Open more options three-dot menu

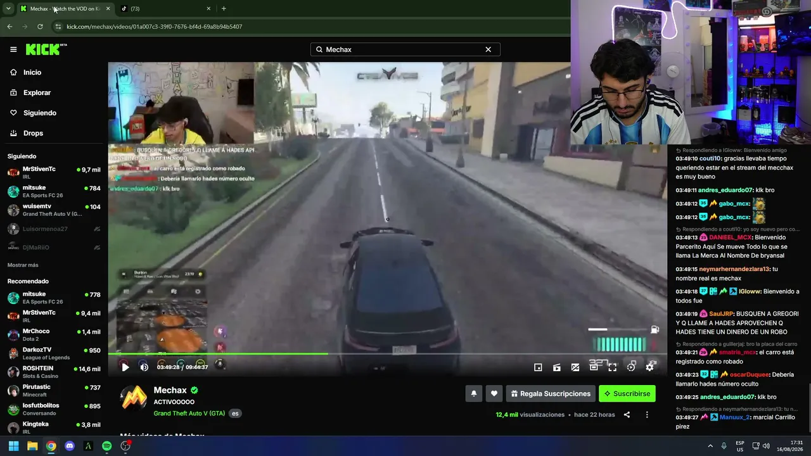647,415
